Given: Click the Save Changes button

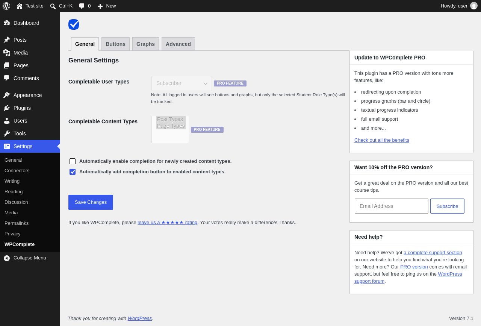Looking at the screenshot, I should [91, 202].
